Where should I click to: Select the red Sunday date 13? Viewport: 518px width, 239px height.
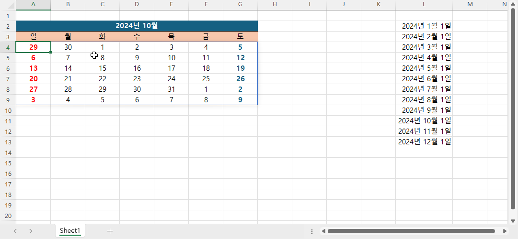(x=34, y=68)
